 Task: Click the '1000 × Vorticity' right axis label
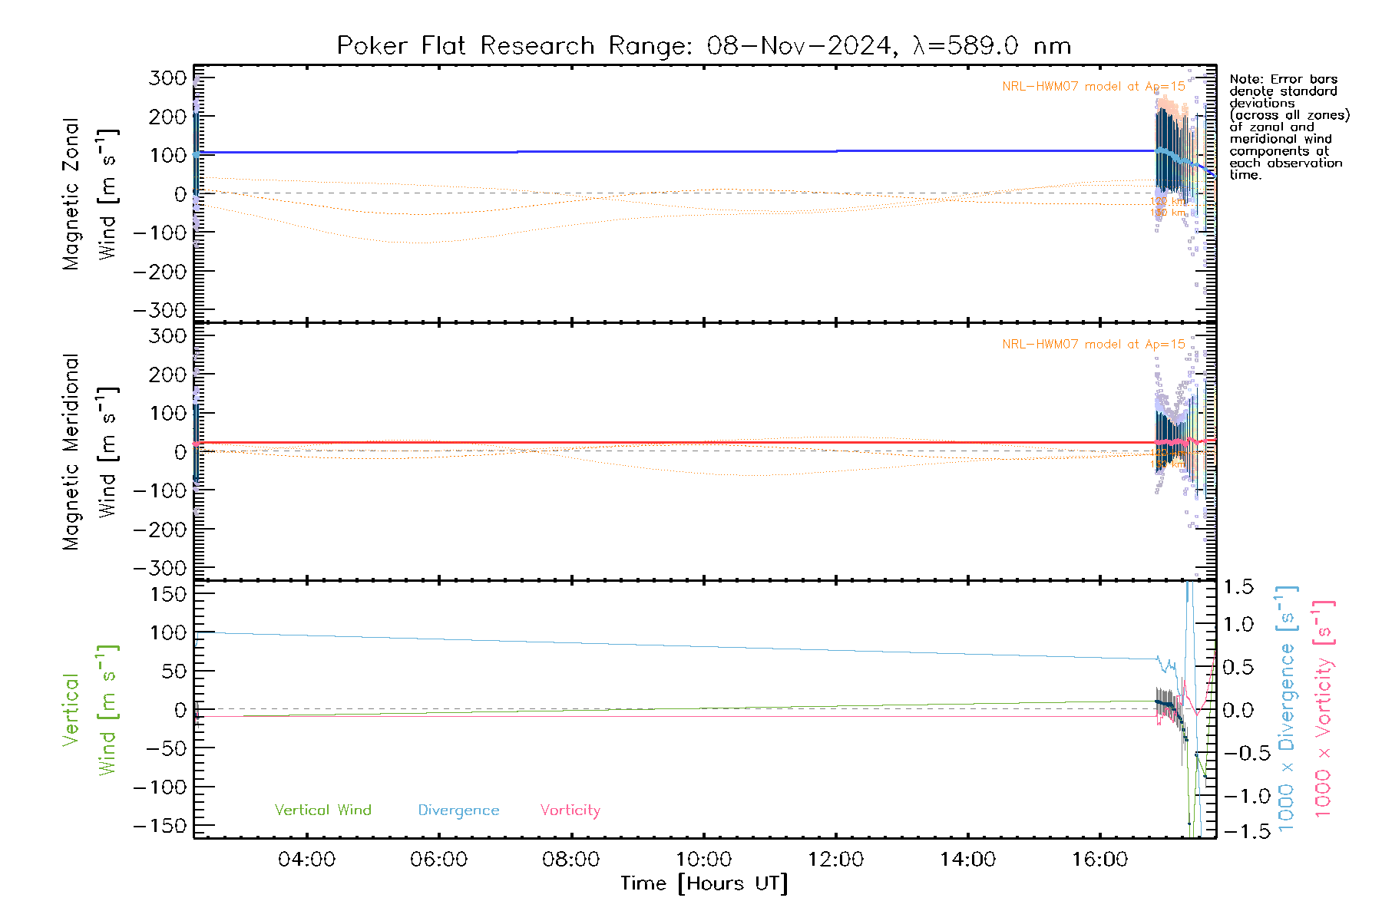tap(1323, 710)
